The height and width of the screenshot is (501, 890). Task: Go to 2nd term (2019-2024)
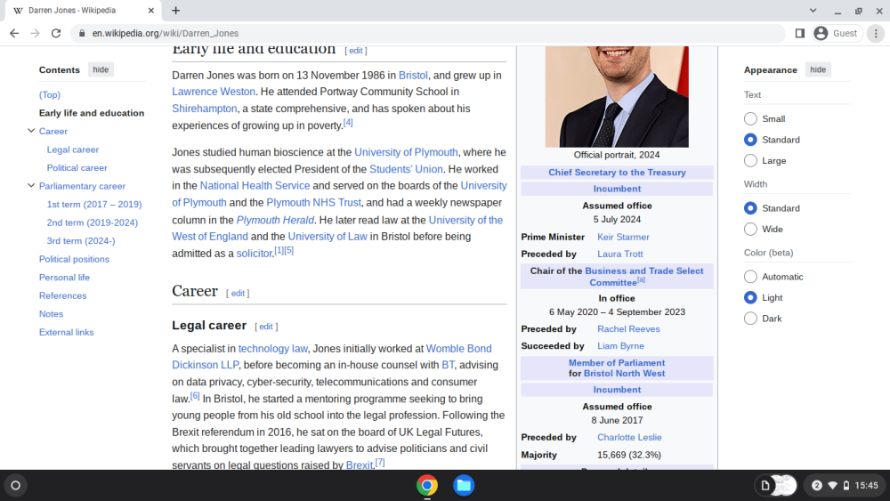(92, 222)
